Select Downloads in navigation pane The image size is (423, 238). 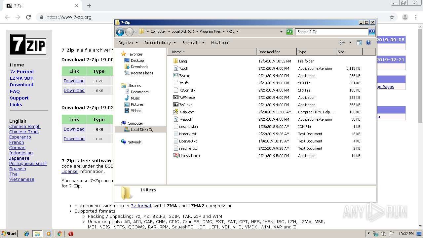tap(139, 67)
